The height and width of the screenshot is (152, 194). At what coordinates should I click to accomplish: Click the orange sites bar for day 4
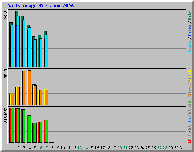(x=30, y=88)
